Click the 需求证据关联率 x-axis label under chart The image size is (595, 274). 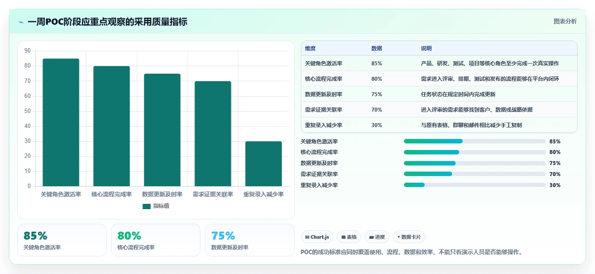point(213,194)
